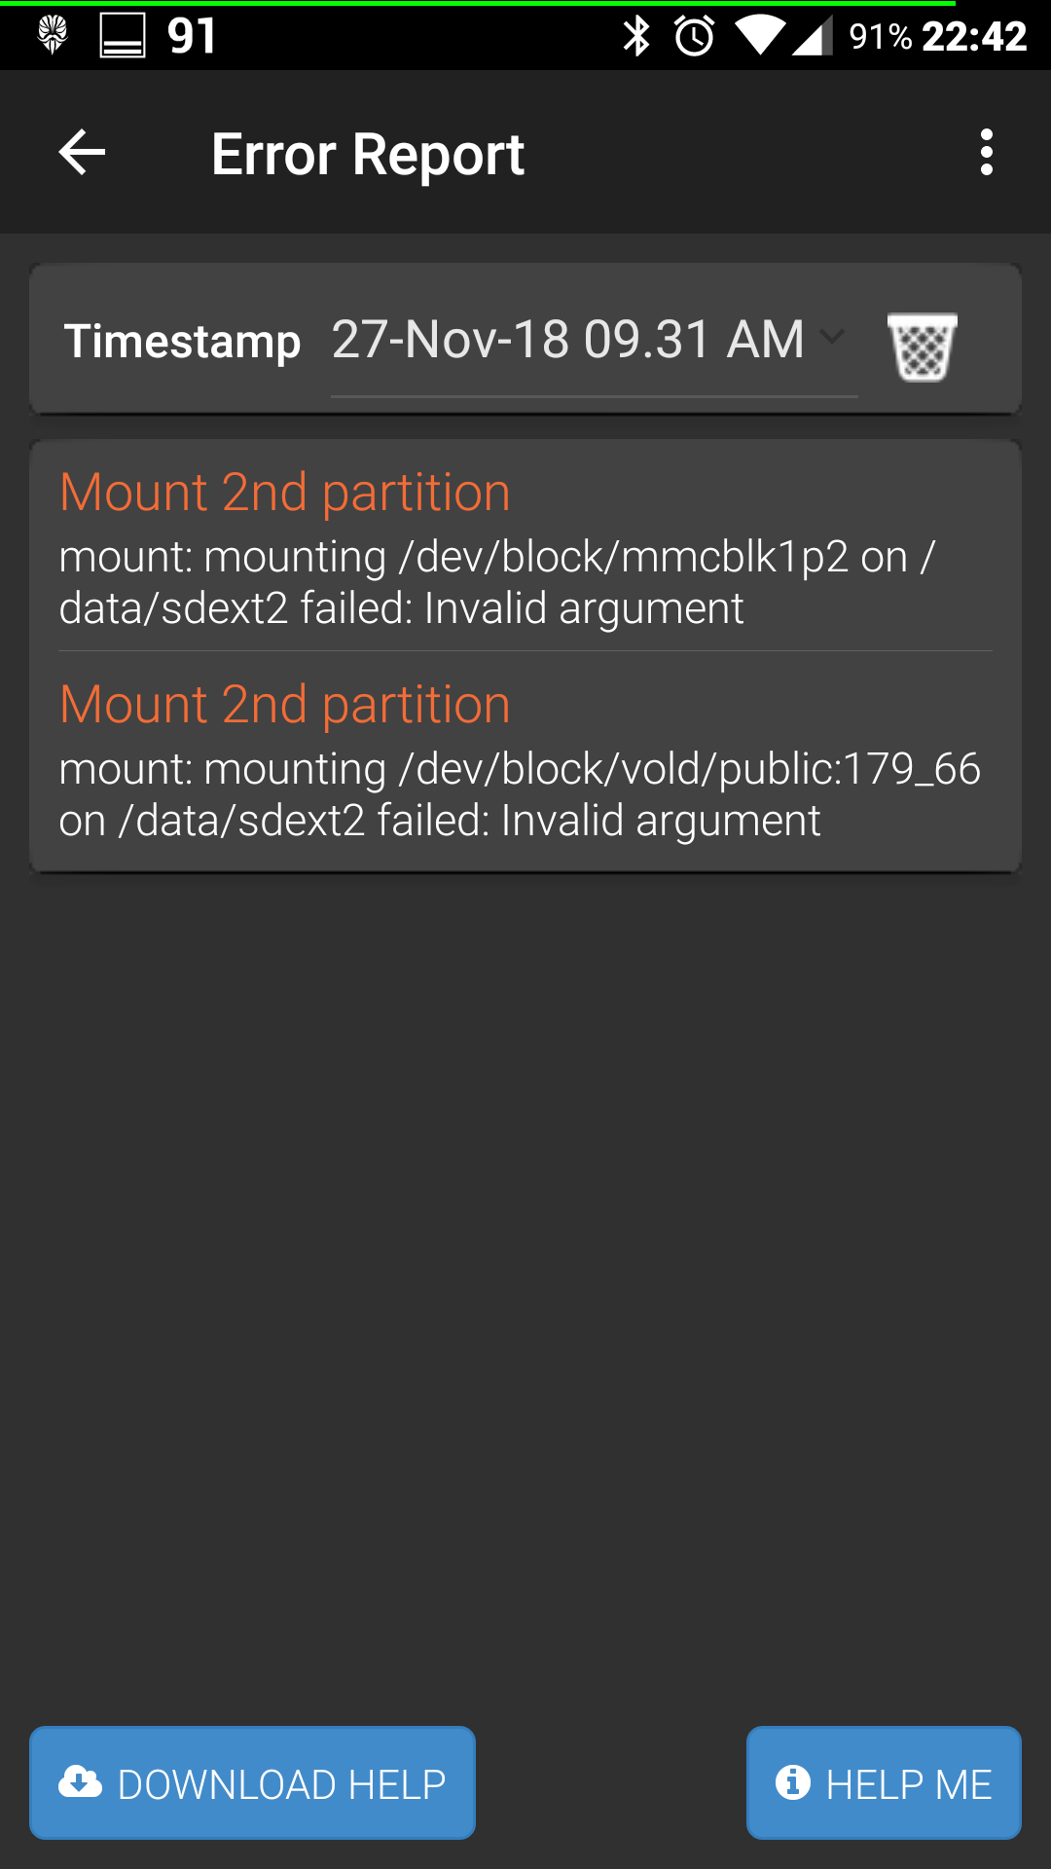Screen dimensions: 1051x1869
Task: Tap the mmcblk1p2 mount failure message
Action: click(497, 582)
